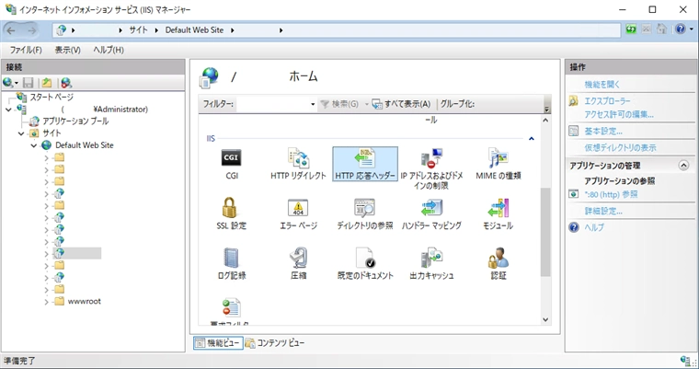Click the save icon in connections toolbar
Screen dimensions: 699x369
(29, 83)
